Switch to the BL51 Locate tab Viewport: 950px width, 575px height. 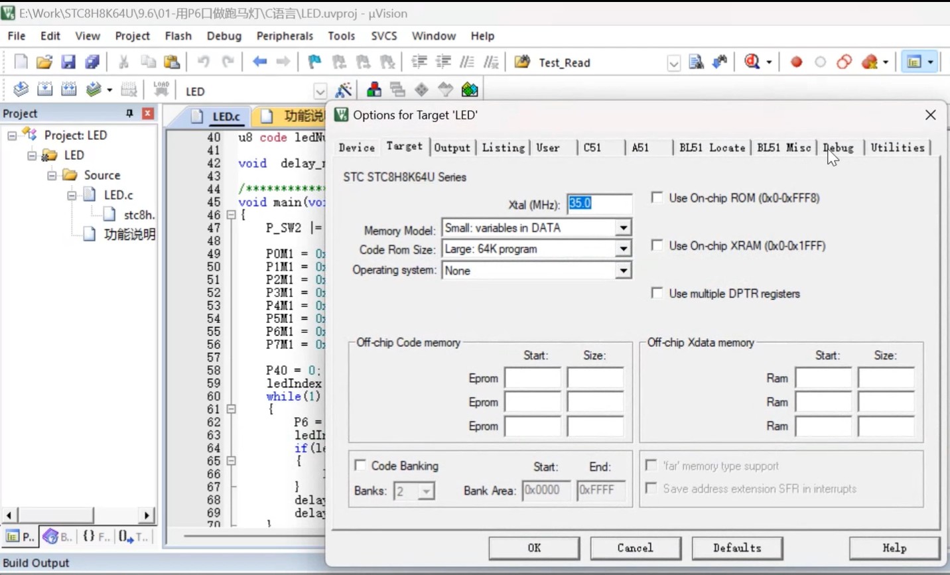click(x=712, y=147)
